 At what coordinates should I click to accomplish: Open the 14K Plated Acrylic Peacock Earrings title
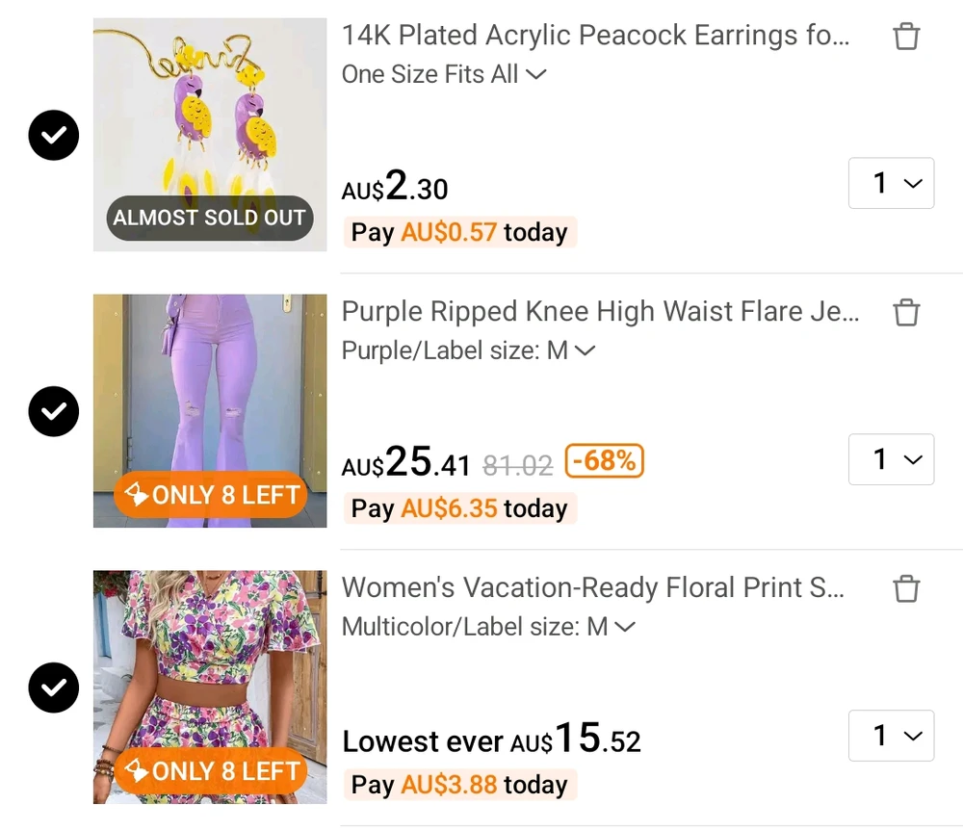pos(596,36)
